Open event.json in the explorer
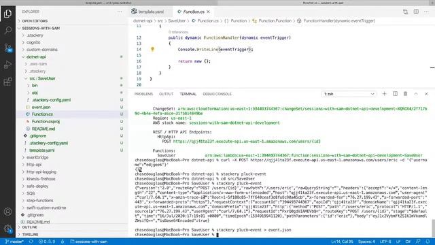435x245 pixels. [x=41, y=107]
